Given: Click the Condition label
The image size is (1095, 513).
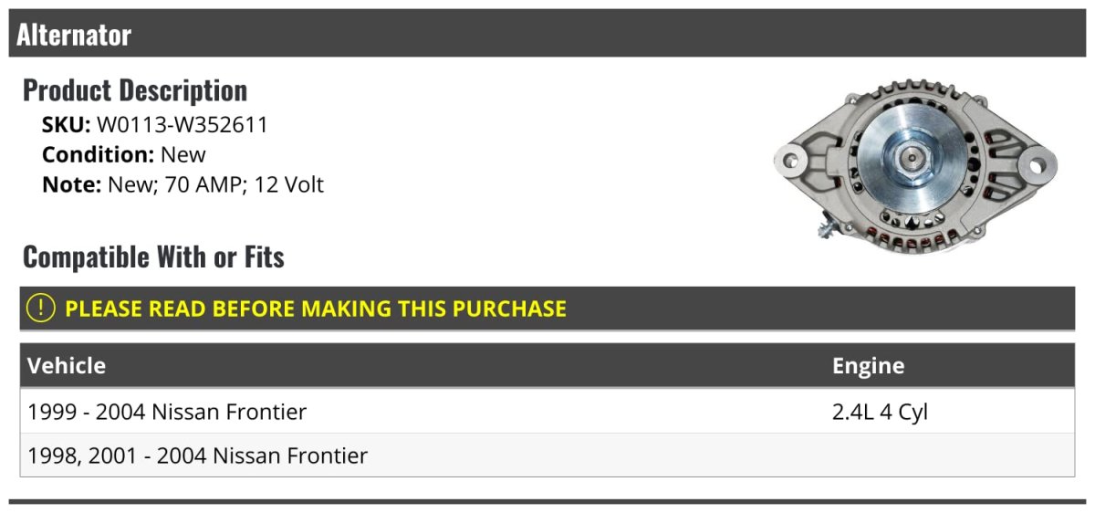Looking at the screenshot, I should click(98, 154).
